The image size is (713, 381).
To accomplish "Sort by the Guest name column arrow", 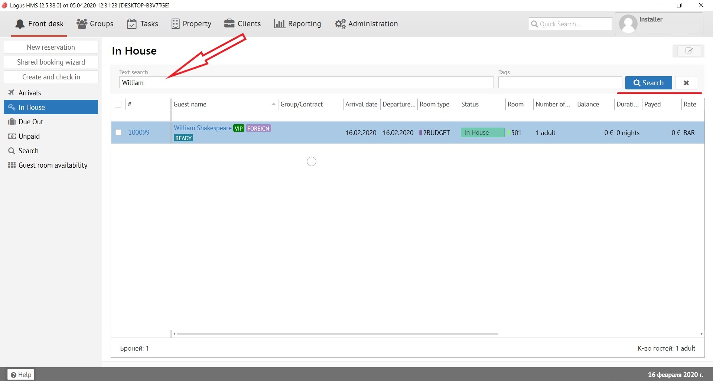I will (273, 104).
